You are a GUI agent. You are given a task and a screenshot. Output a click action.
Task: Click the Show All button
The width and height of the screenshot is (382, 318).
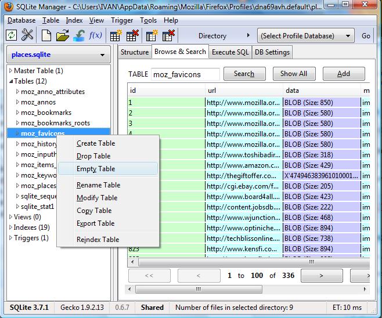(x=294, y=74)
